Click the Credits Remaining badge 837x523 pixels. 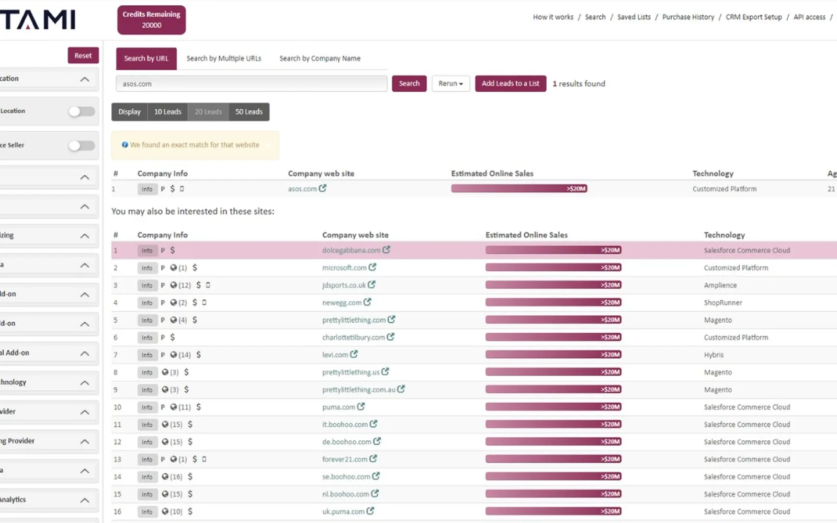[x=152, y=20]
